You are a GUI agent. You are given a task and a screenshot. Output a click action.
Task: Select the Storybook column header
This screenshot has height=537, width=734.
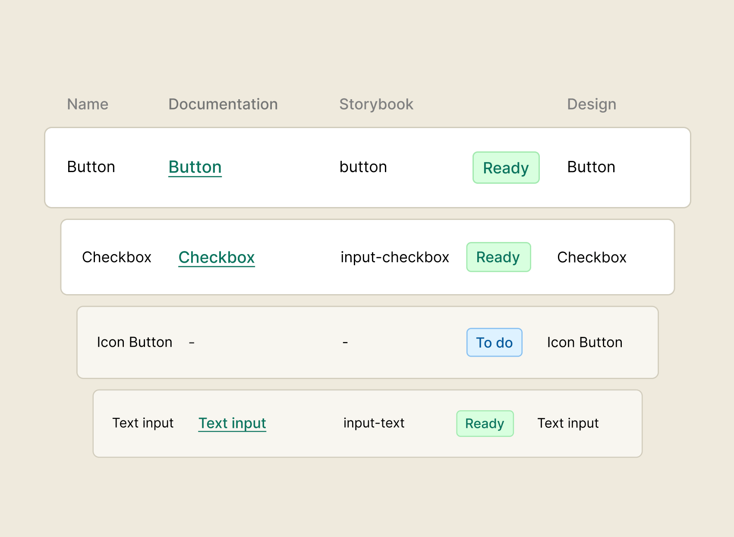coord(376,104)
